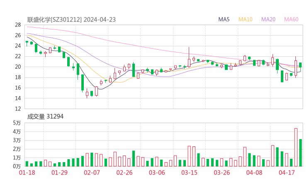Image resolution: width=307 pixels, height=182 pixels.
Task: Click the tallest red volume bar above 4万
Action: 296,147
